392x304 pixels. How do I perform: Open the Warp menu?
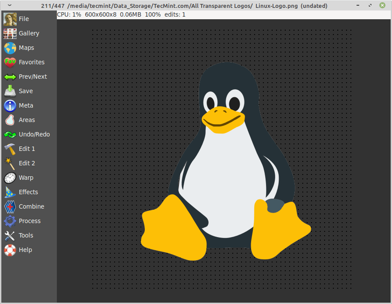tap(10, 178)
